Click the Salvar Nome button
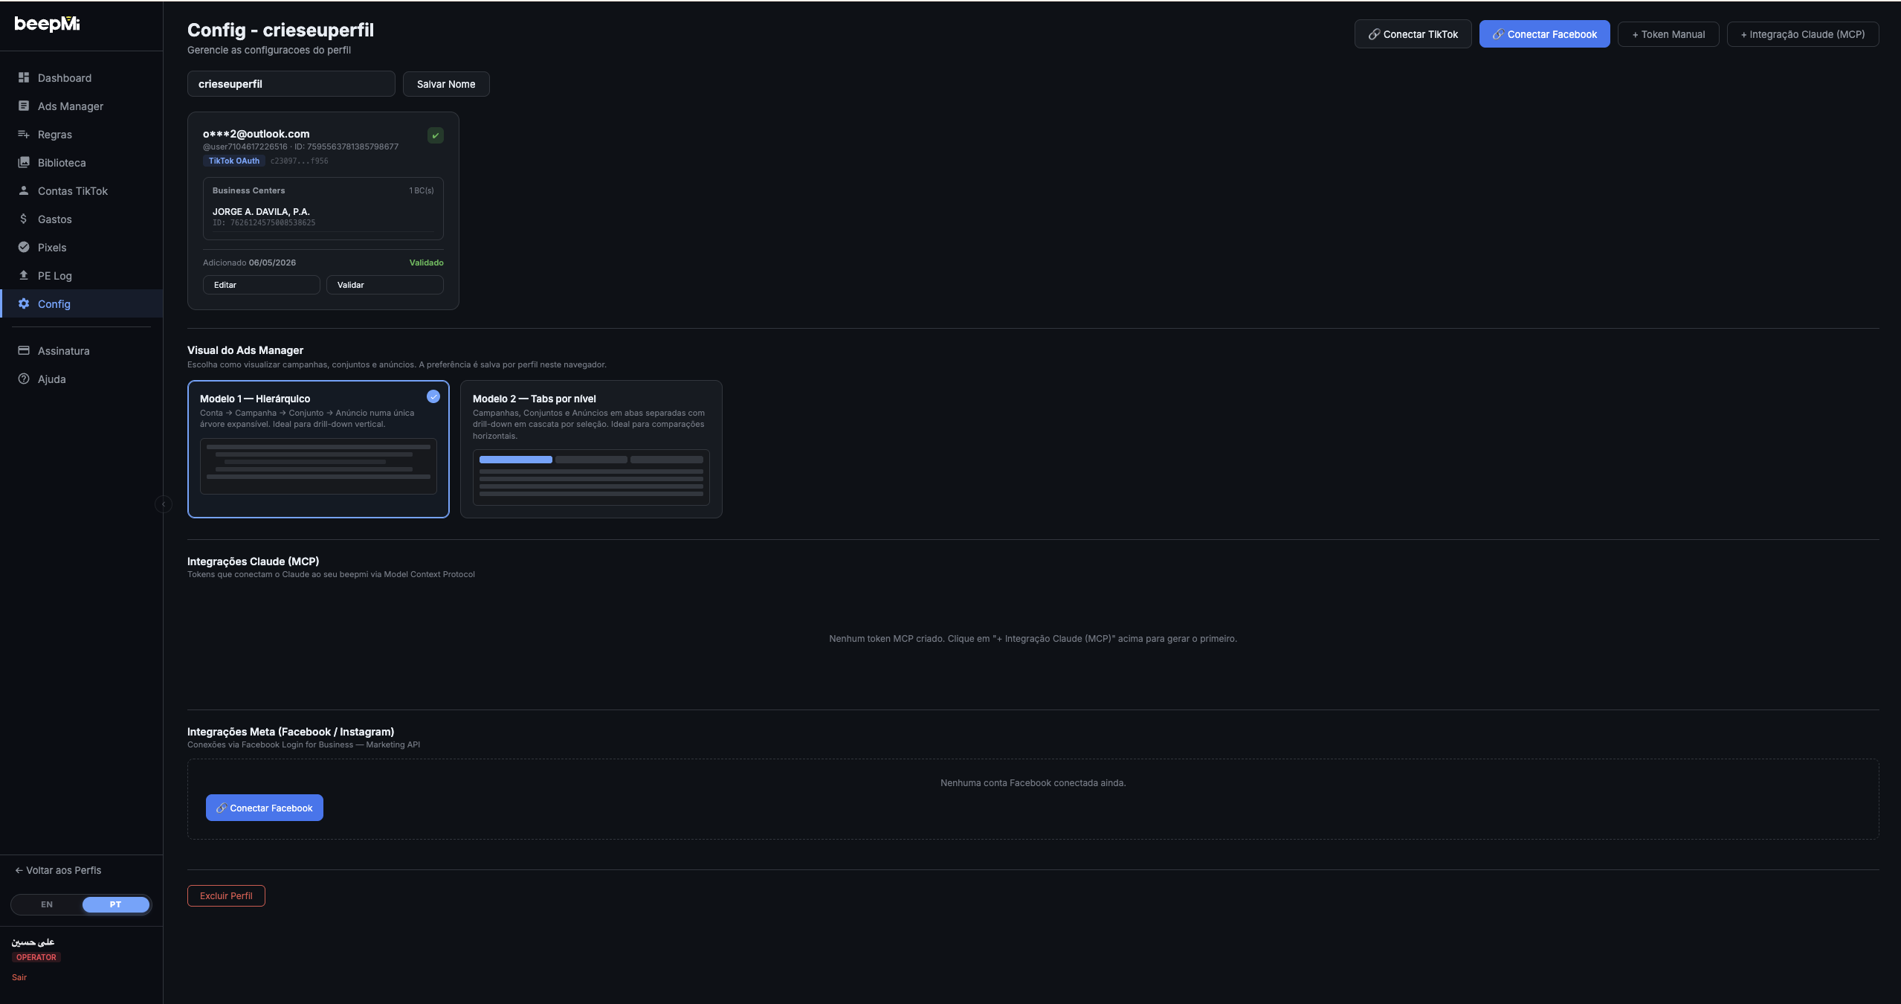This screenshot has width=1901, height=1004. (446, 84)
